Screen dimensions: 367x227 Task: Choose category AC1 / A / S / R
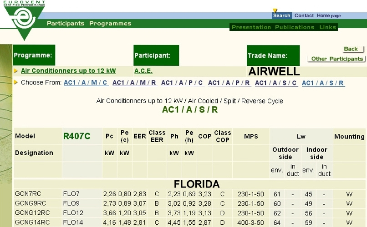323,83
